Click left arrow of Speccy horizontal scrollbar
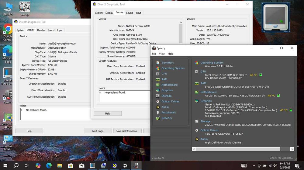This screenshot has width=304, height=170. (194, 149)
